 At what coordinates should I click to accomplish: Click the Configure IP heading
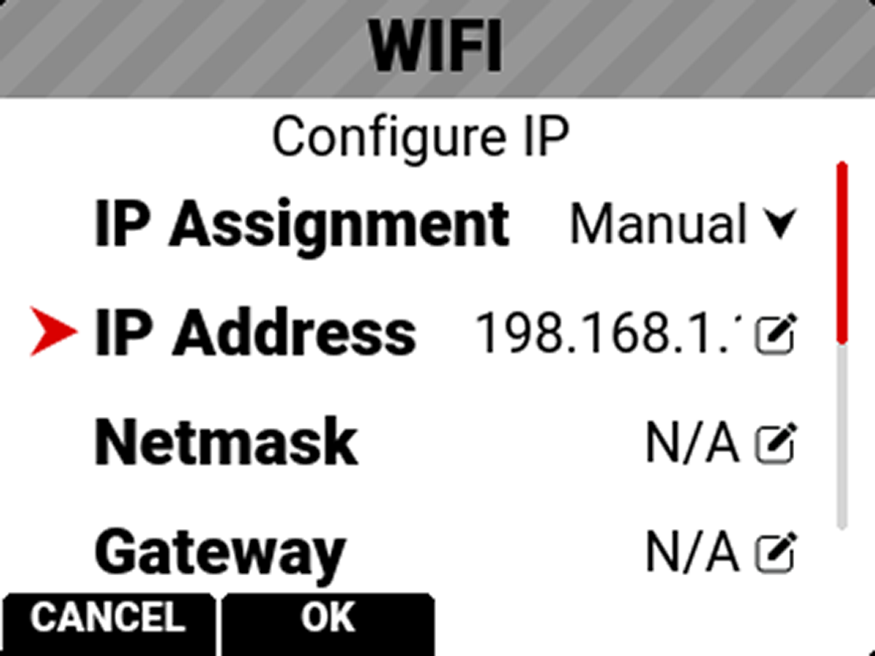click(419, 136)
